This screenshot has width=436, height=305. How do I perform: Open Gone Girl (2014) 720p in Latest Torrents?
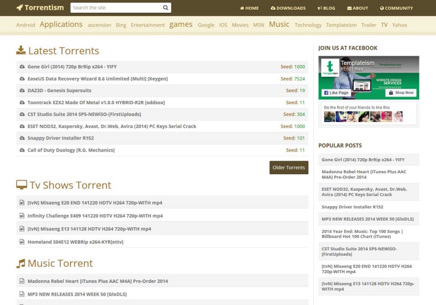tap(72, 67)
